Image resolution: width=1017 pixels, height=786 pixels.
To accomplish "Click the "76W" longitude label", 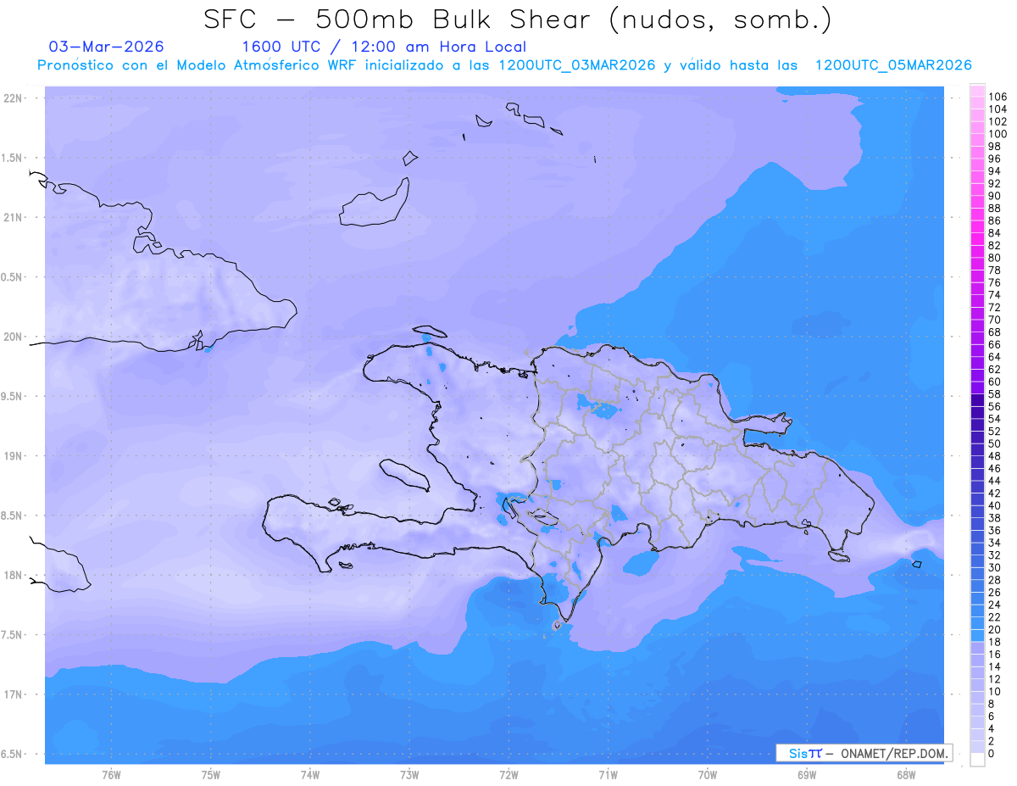I will (x=111, y=774).
